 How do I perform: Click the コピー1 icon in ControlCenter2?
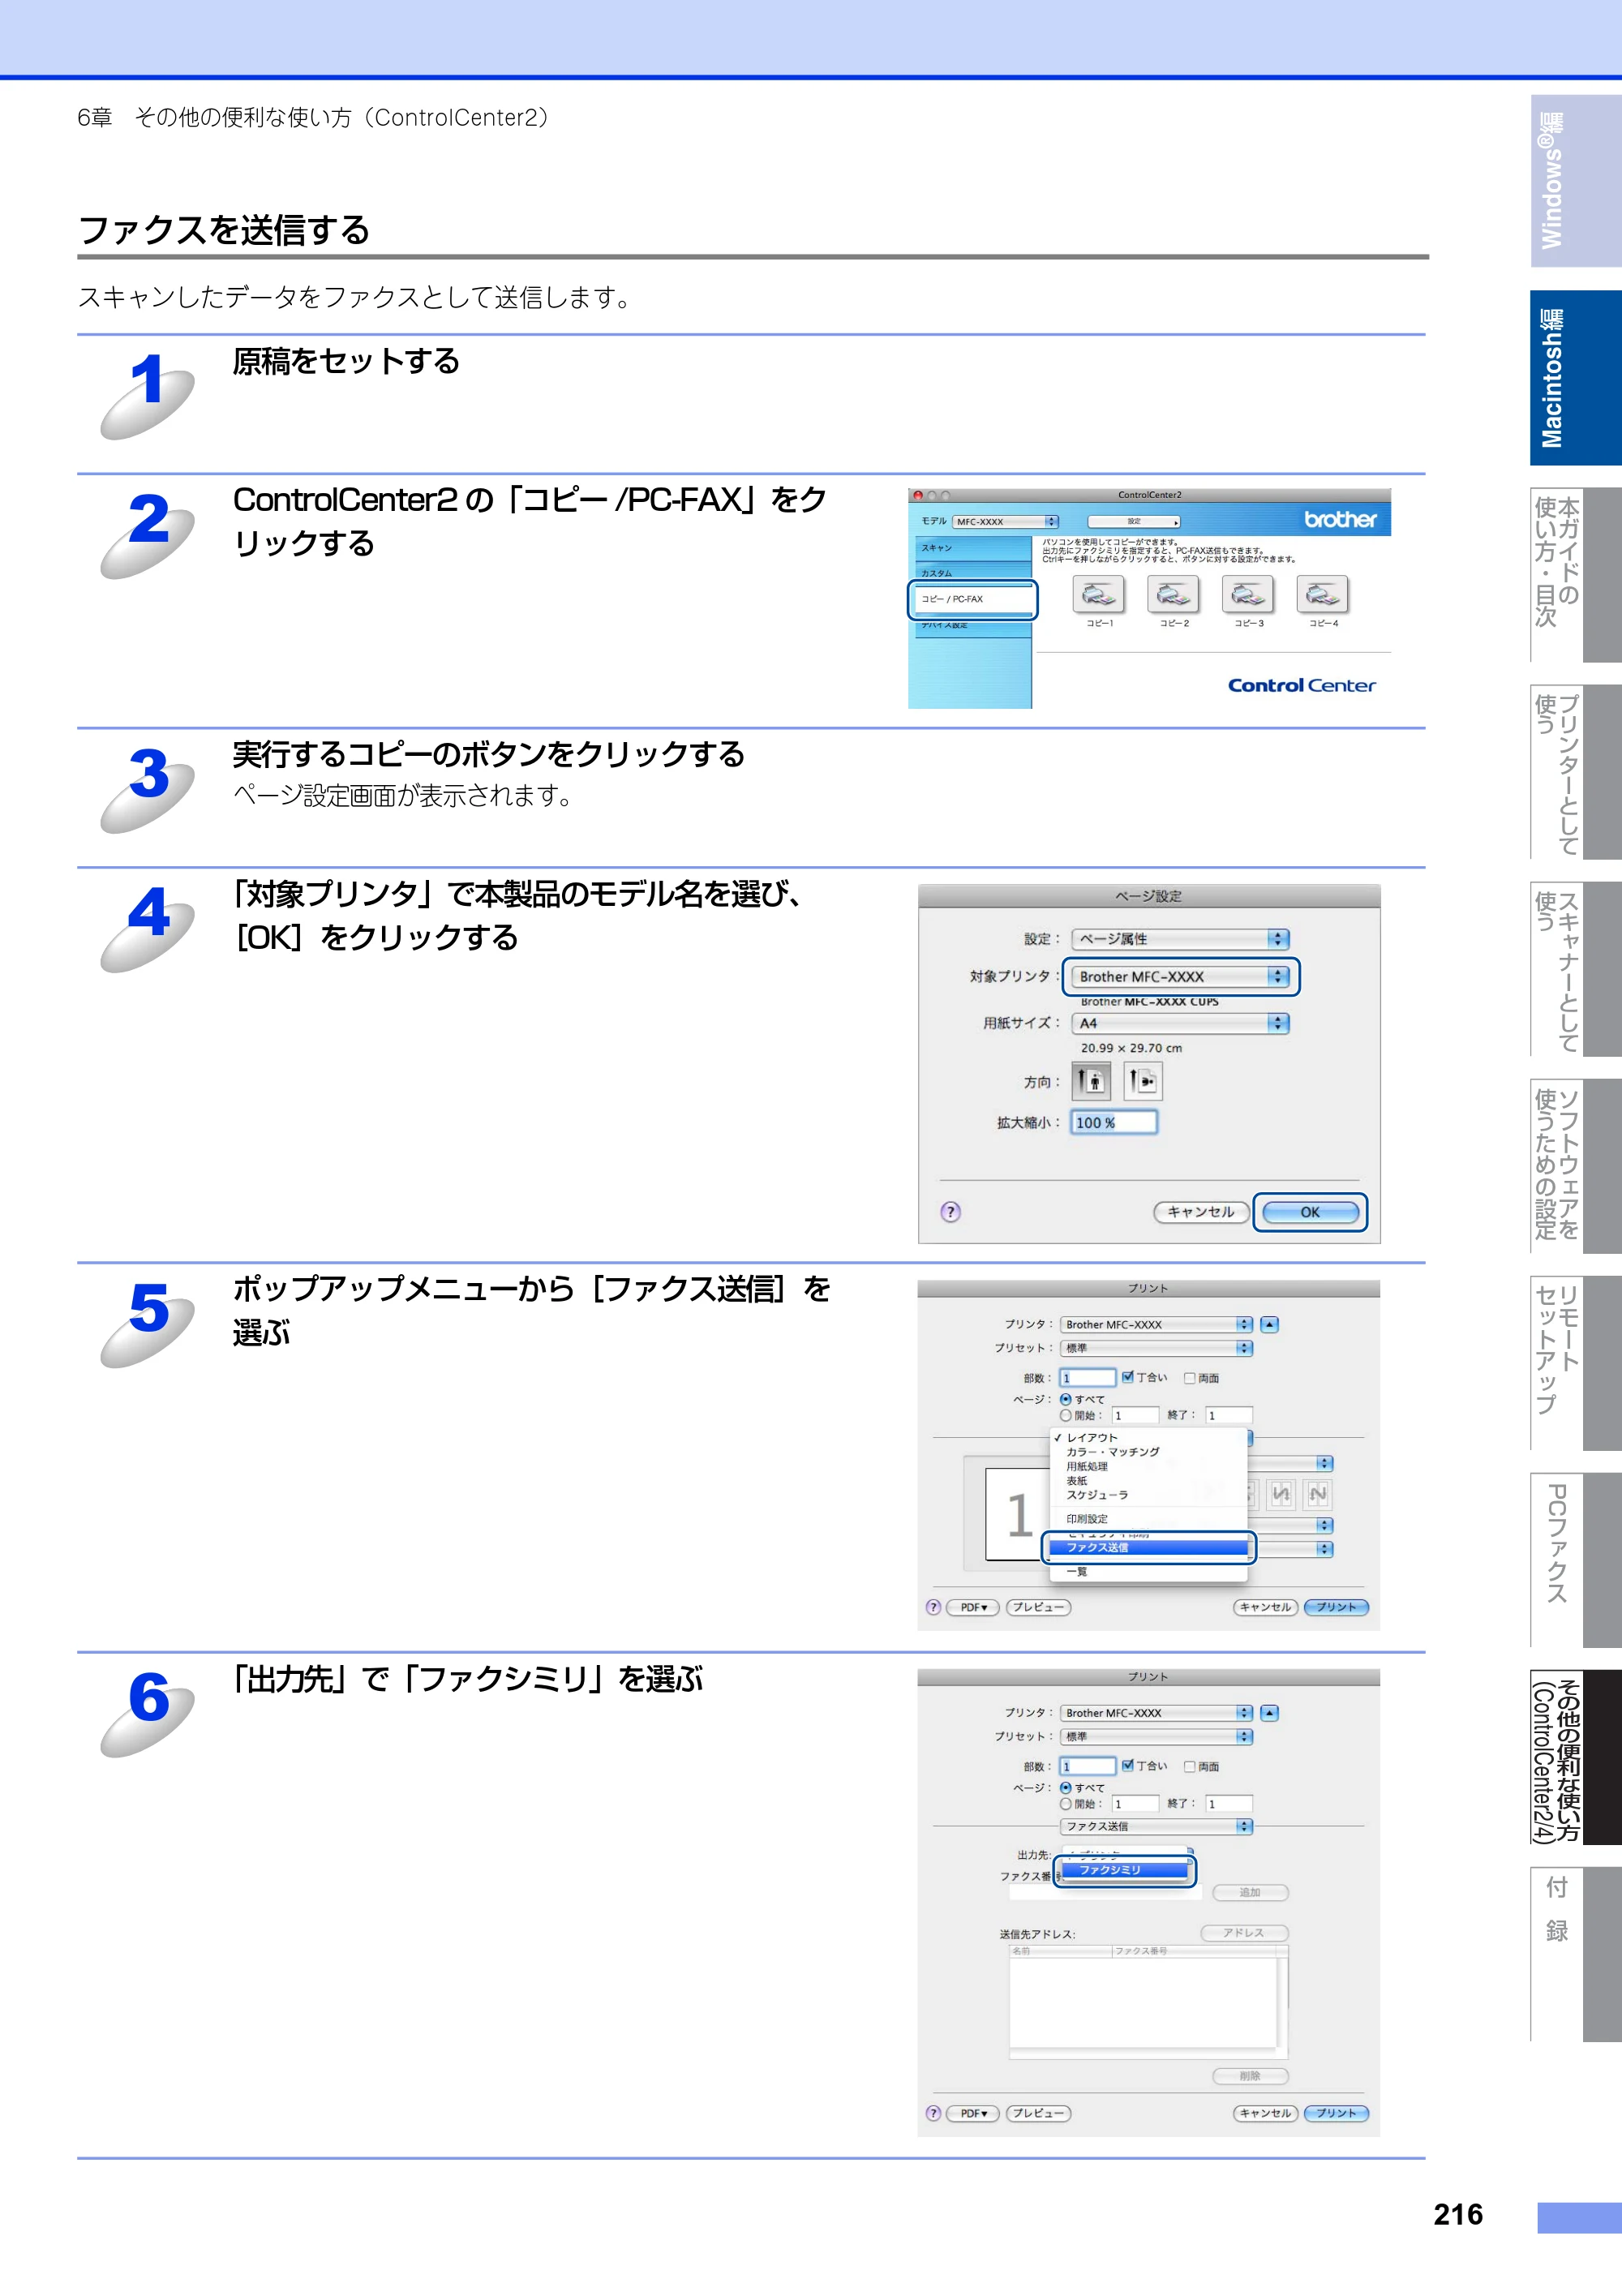coord(1098,595)
